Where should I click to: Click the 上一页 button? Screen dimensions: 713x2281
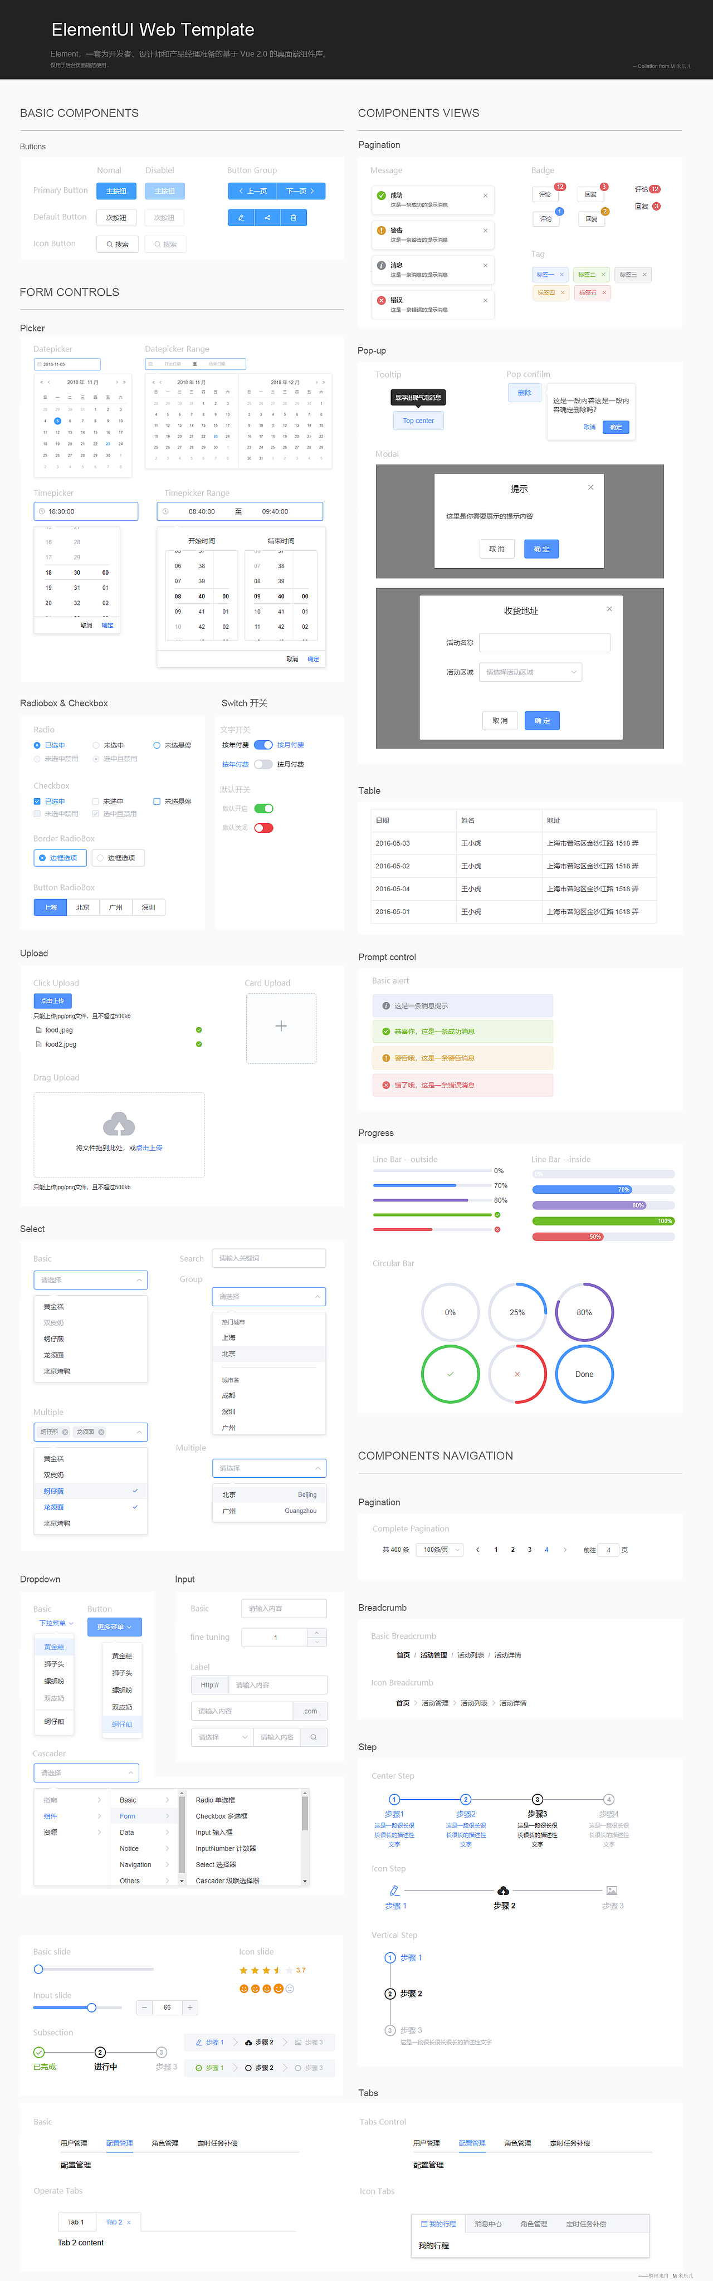point(252,191)
